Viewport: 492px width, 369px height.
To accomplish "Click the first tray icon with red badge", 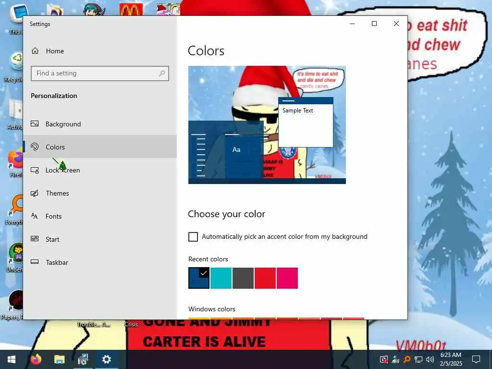I will click(384, 359).
